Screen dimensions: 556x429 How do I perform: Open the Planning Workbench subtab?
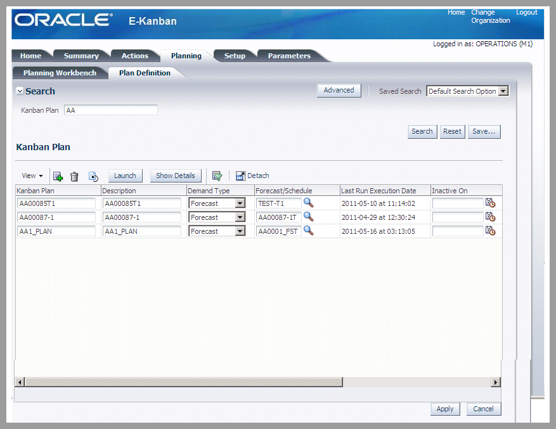pos(60,73)
